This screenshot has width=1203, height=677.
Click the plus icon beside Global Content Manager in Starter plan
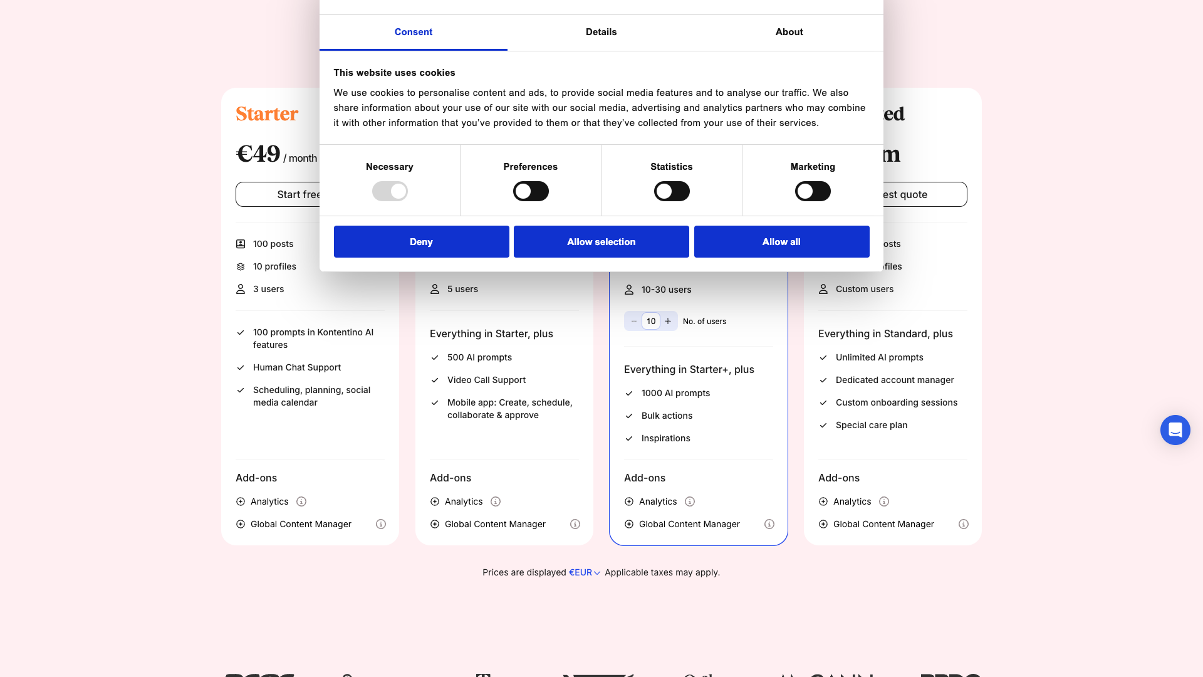tap(240, 524)
